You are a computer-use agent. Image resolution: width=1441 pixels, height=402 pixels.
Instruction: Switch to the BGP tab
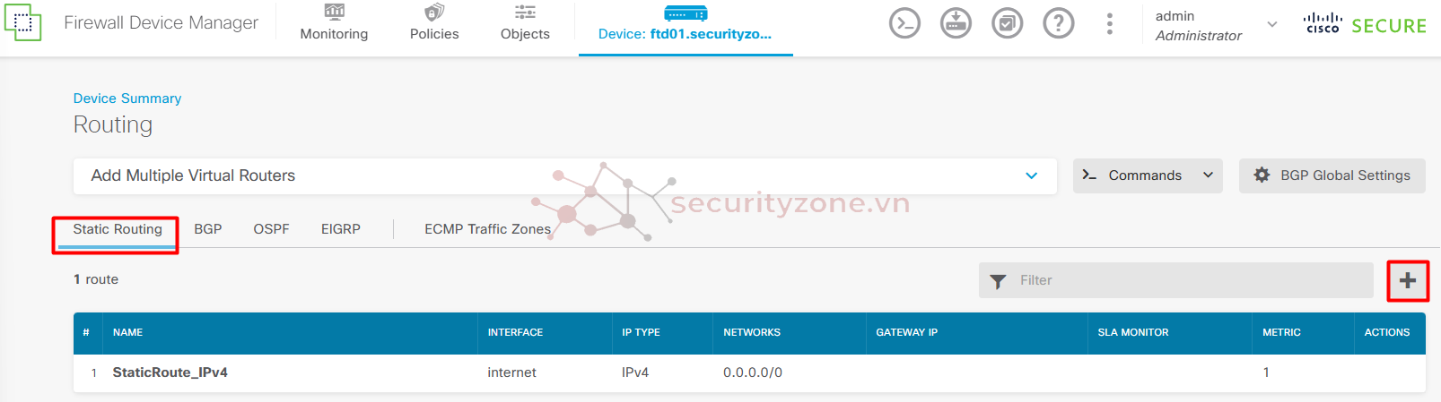point(208,229)
